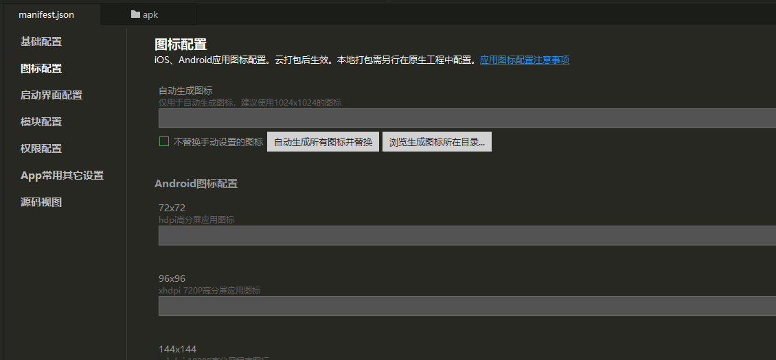This screenshot has height=360, width=776.
Task: Open 基础配置 section in sidebar
Action: (41, 42)
